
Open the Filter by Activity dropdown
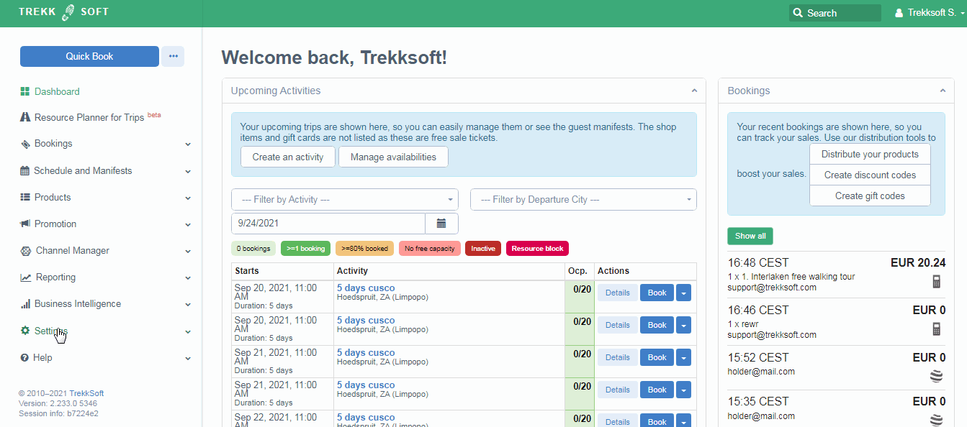coord(345,199)
